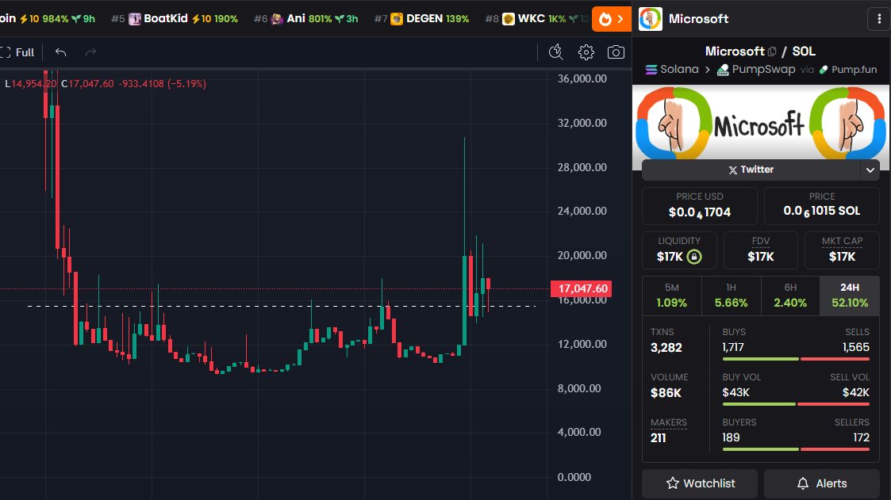Screen dimensions: 891x500
Task: Click the Solana chain logo
Action: [651, 69]
